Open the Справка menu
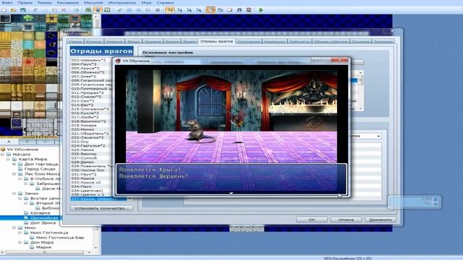 click(166, 3)
